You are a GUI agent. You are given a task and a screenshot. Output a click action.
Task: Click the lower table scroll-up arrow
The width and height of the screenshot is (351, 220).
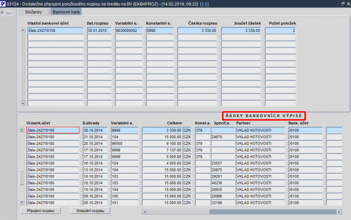coord(21,130)
